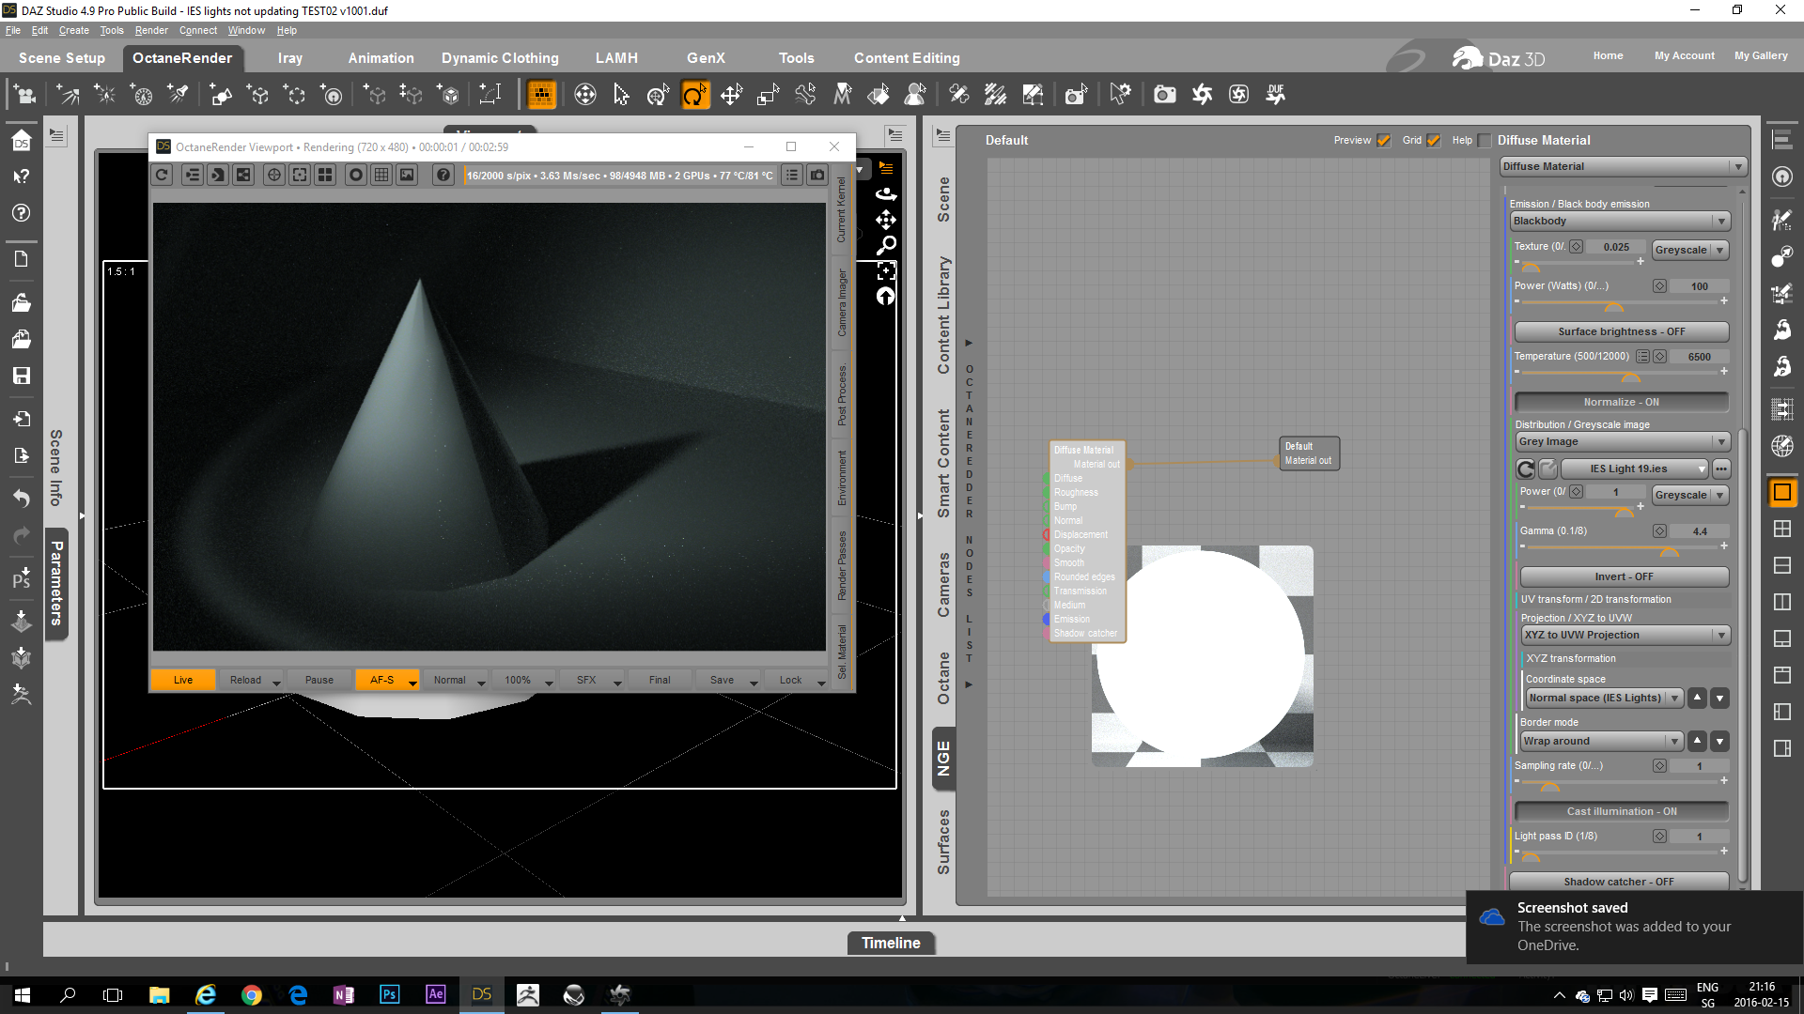Uncheck the Preview checkbox
This screenshot has width=1804, height=1014.
pyautogui.click(x=1383, y=141)
